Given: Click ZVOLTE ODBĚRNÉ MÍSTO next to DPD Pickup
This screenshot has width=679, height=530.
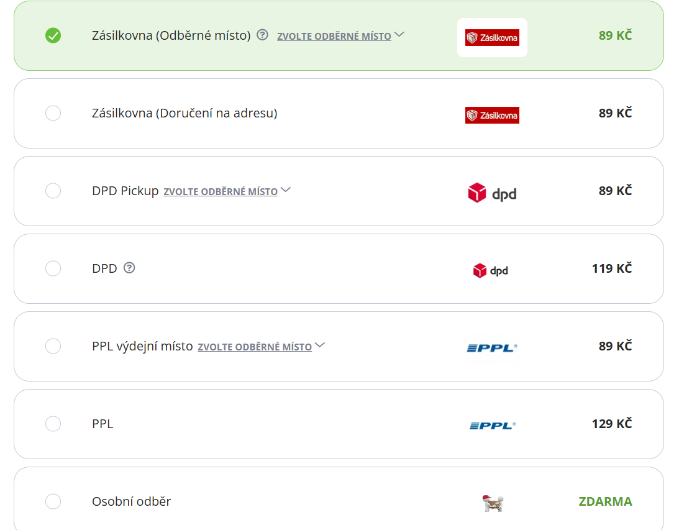Looking at the screenshot, I should pyautogui.click(x=221, y=191).
